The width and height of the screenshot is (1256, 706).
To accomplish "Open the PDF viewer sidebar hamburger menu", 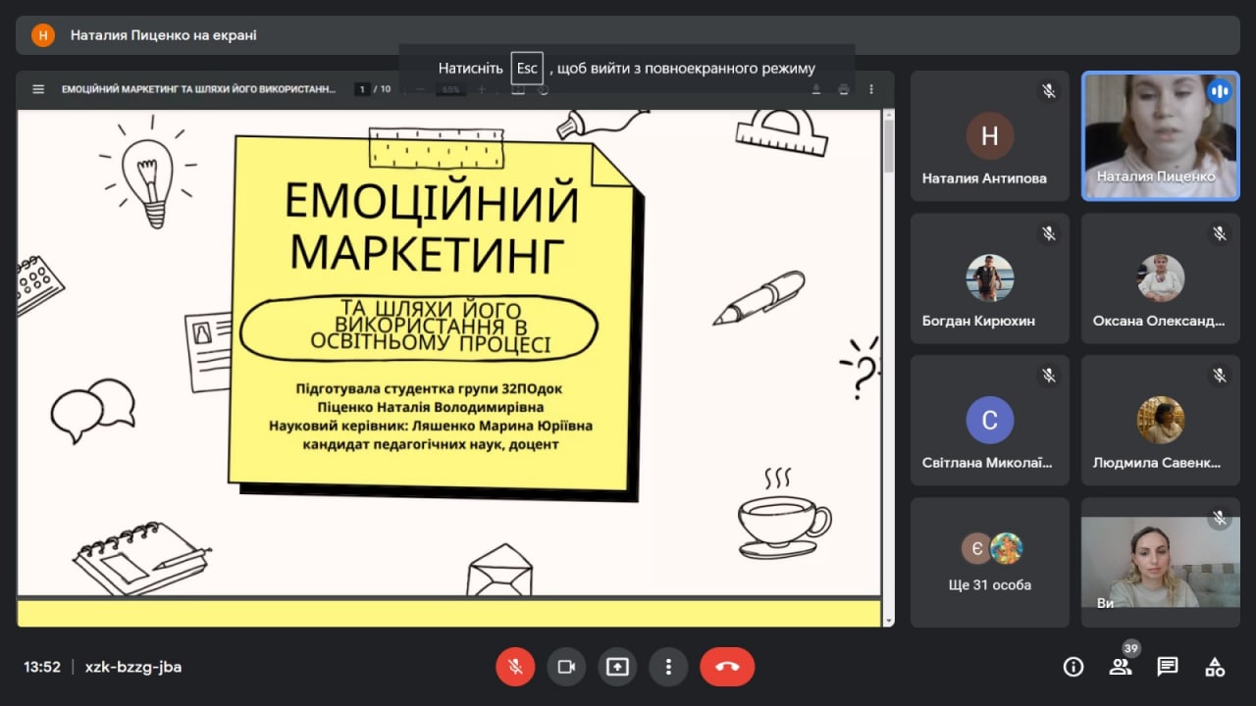I will 38,89.
